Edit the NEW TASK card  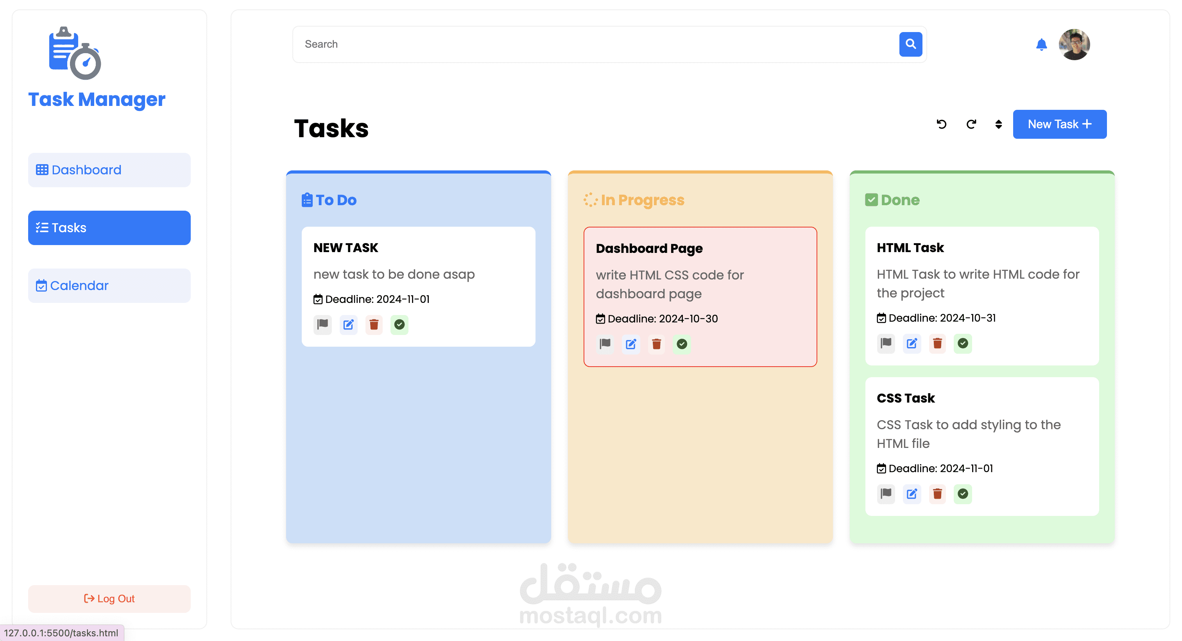(x=348, y=324)
